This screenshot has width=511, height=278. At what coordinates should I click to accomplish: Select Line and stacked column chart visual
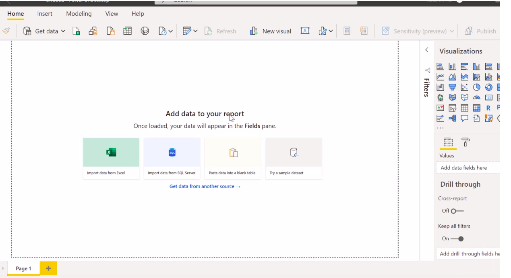point(476,76)
